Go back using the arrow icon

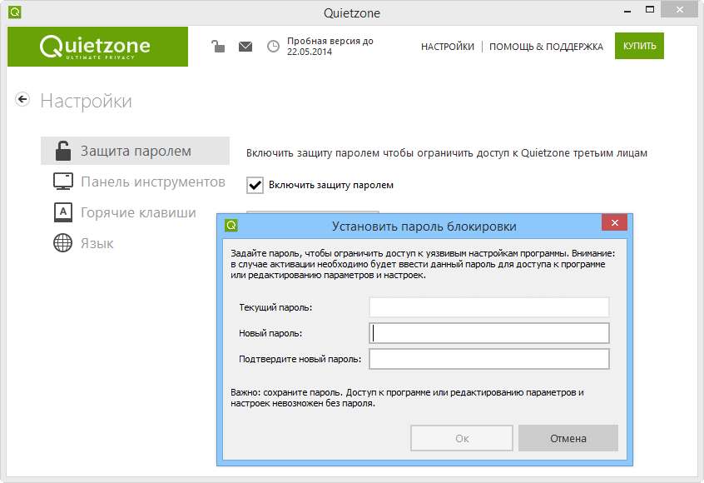(x=22, y=99)
